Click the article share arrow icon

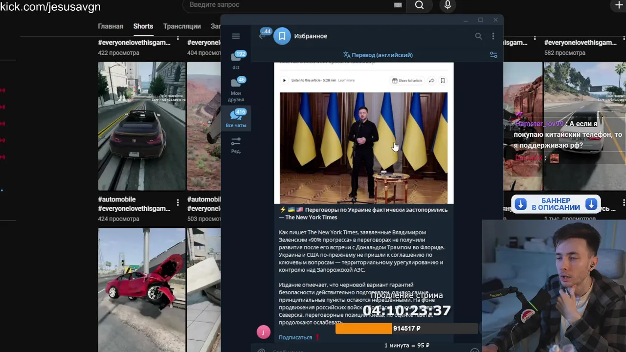click(431, 81)
